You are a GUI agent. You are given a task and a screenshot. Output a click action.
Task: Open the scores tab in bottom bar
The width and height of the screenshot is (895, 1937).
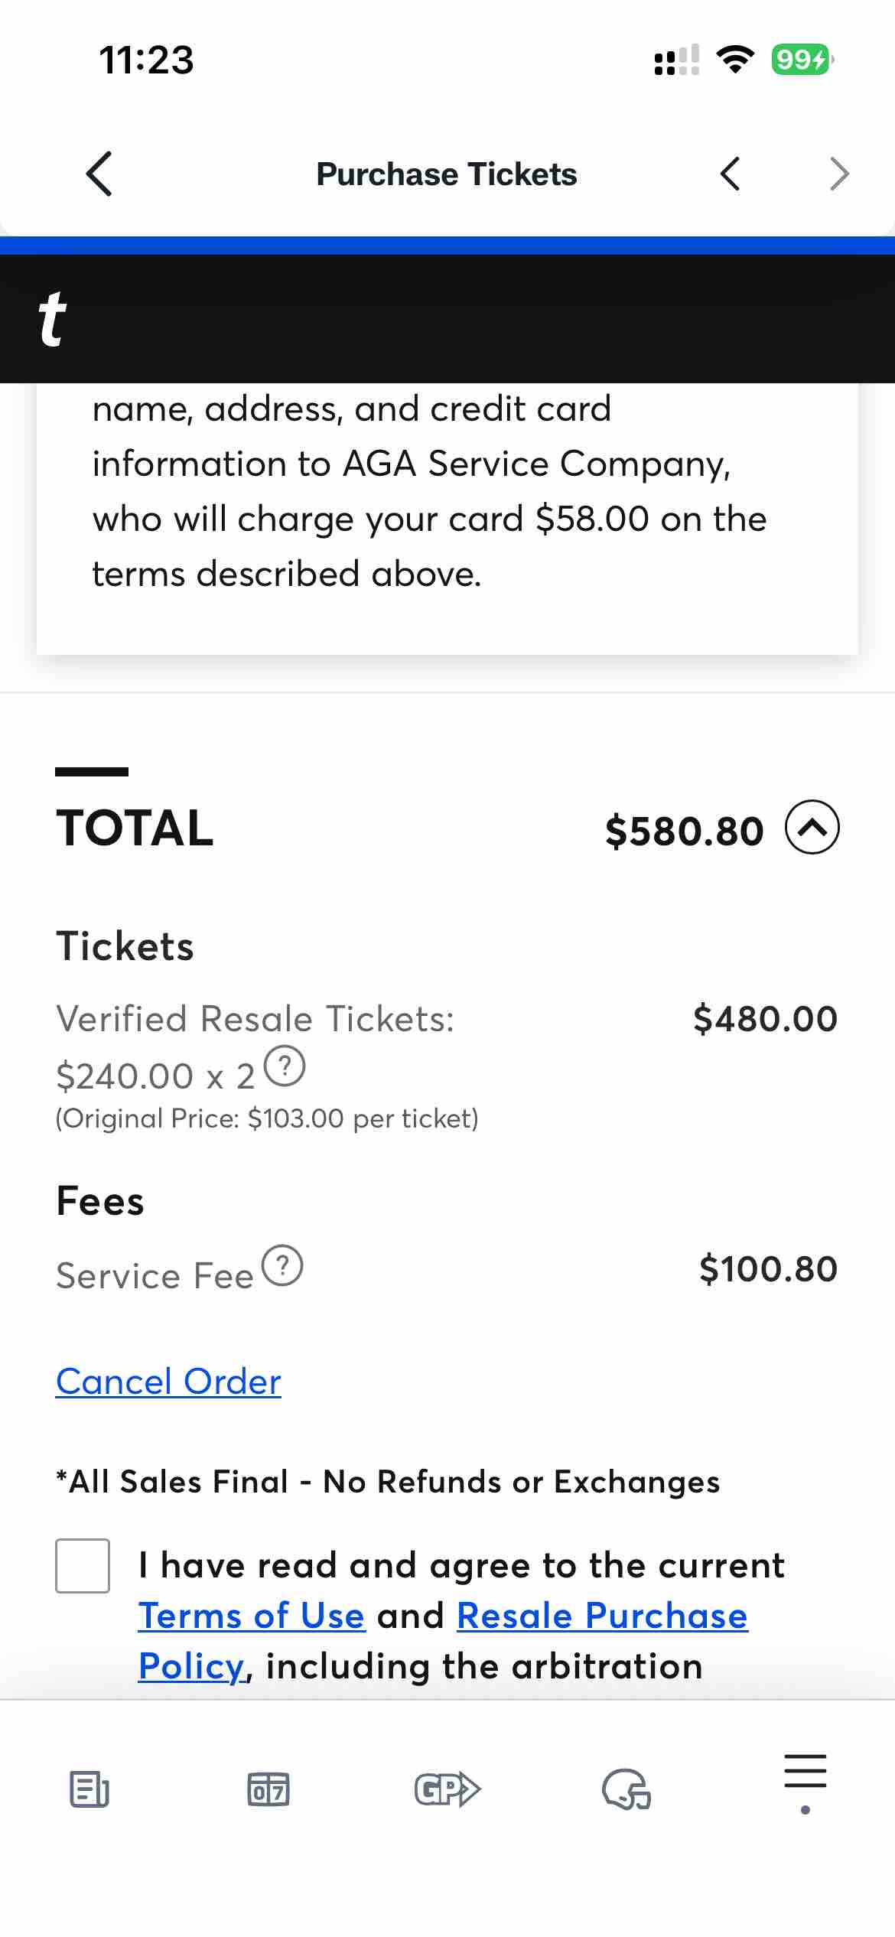[268, 1789]
